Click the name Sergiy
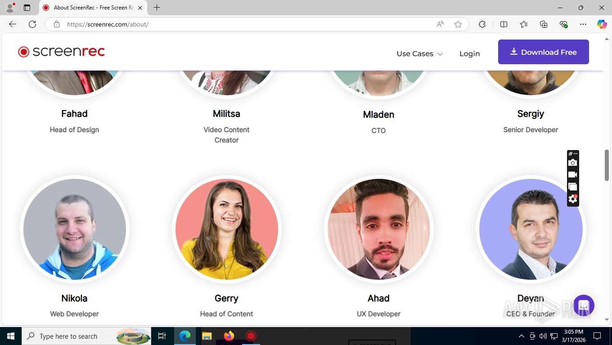Screen dimensions: 612x345 [531, 114]
